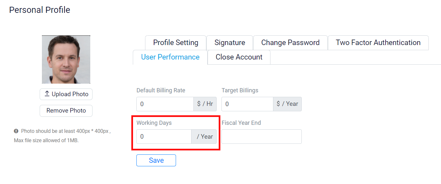Focus the Target Billings input field
The image size is (441, 184).
pyautogui.click(x=248, y=104)
